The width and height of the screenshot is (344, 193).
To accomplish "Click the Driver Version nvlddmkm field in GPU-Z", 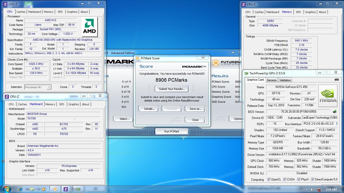I will 302,155.
